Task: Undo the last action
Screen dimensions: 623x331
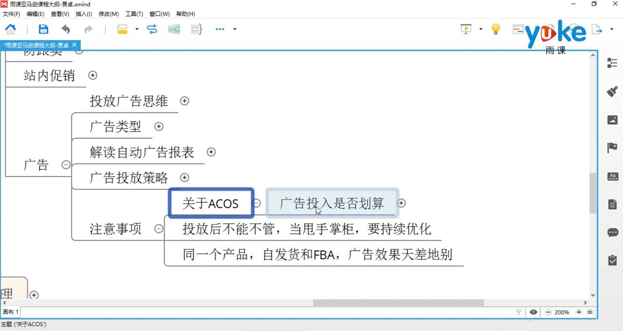Action: click(65, 29)
